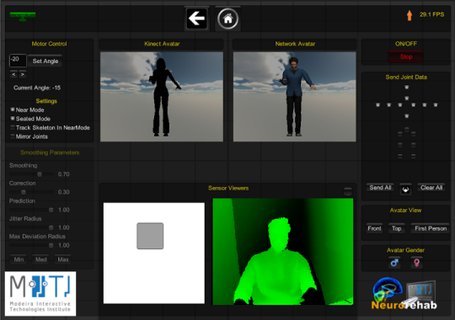Apply the Min smoothing preset
This screenshot has width=455, height=320.
19,259
